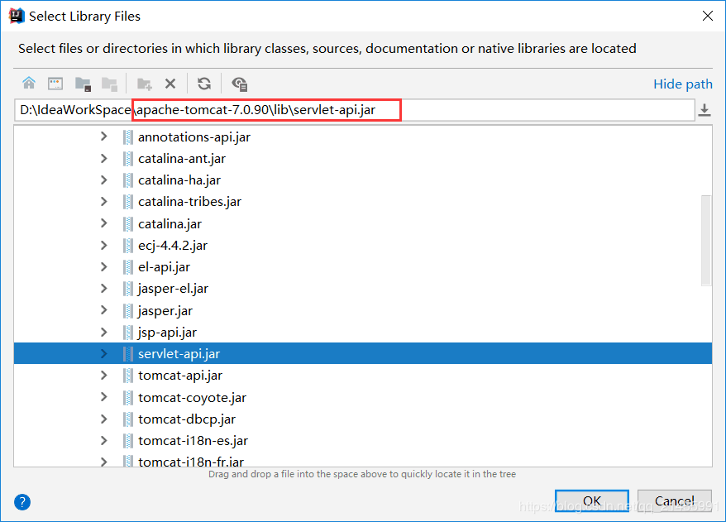Click the Cancel button

point(674,500)
